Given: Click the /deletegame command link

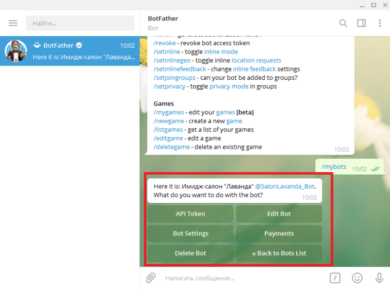Looking at the screenshot, I should pos(172,147).
